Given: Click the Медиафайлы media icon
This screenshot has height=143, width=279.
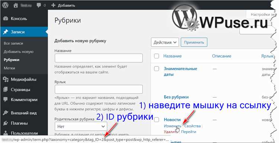Looking at the screenshot, I should 6,79.
